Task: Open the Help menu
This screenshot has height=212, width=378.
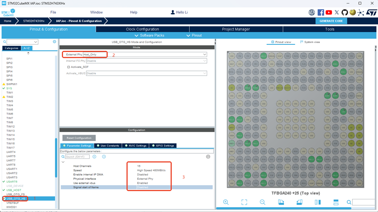Action: point(134,12)
